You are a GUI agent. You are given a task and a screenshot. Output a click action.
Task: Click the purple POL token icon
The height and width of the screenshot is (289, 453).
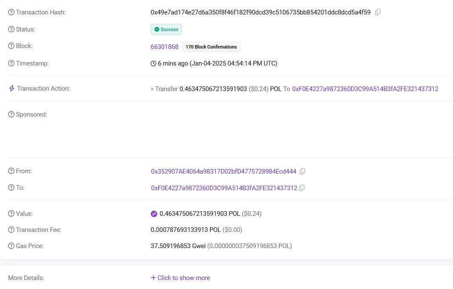point(154,214)
